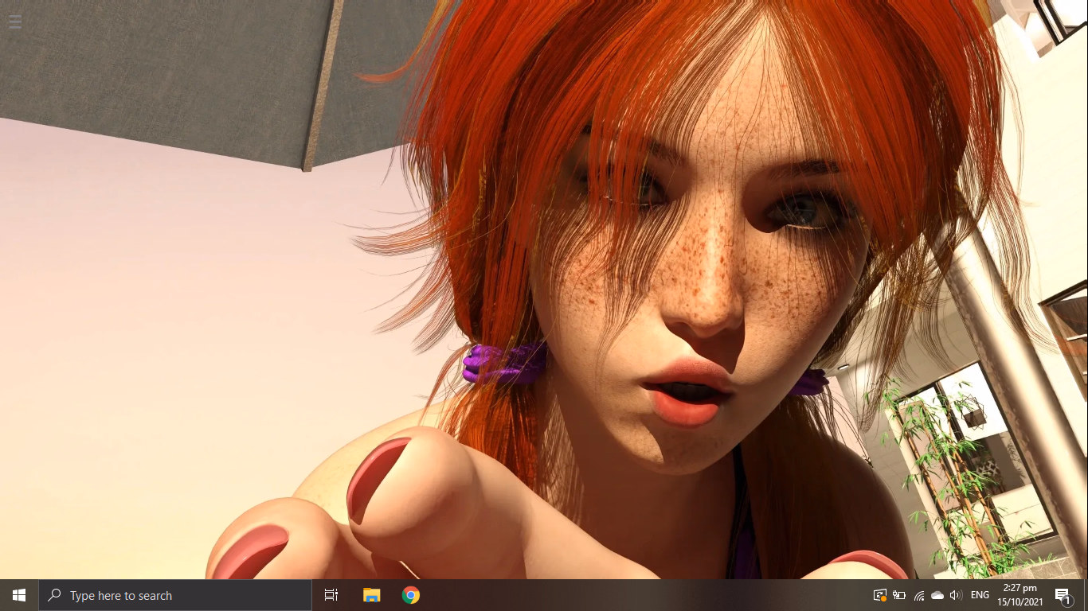Open the Action Center notifications icon
Screen dimensions: 1088x611
pyautogui.click(x=1063, y=595)
